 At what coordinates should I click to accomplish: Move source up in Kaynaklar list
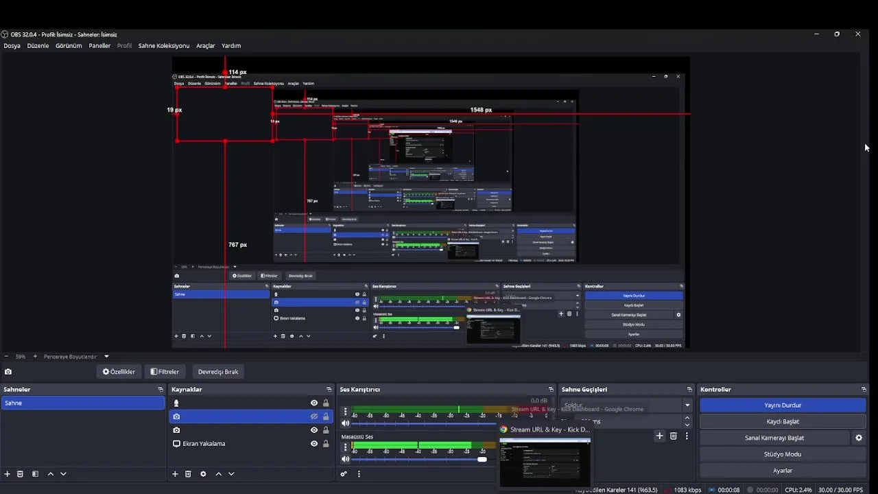pos(219,474)
